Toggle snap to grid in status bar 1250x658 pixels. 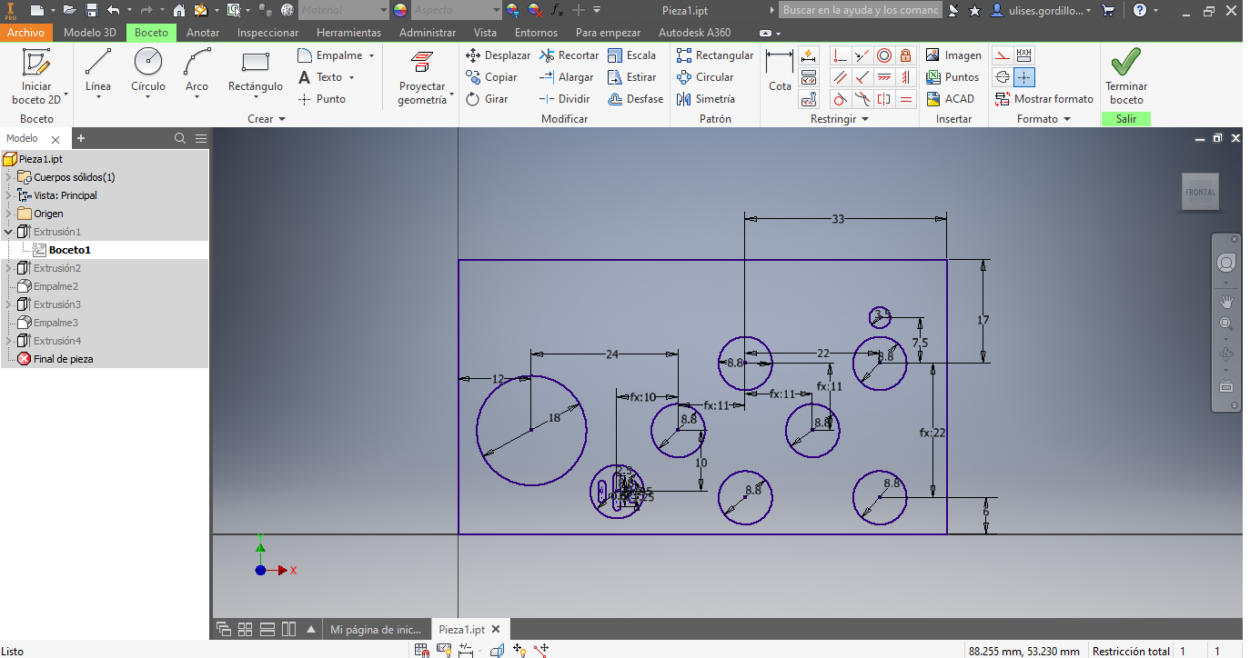pos(422,651)
